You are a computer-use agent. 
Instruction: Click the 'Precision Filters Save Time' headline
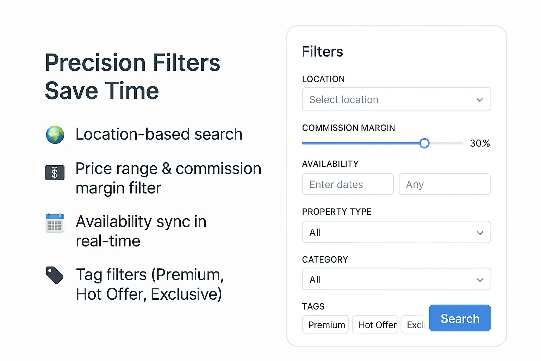coord(132,77)
